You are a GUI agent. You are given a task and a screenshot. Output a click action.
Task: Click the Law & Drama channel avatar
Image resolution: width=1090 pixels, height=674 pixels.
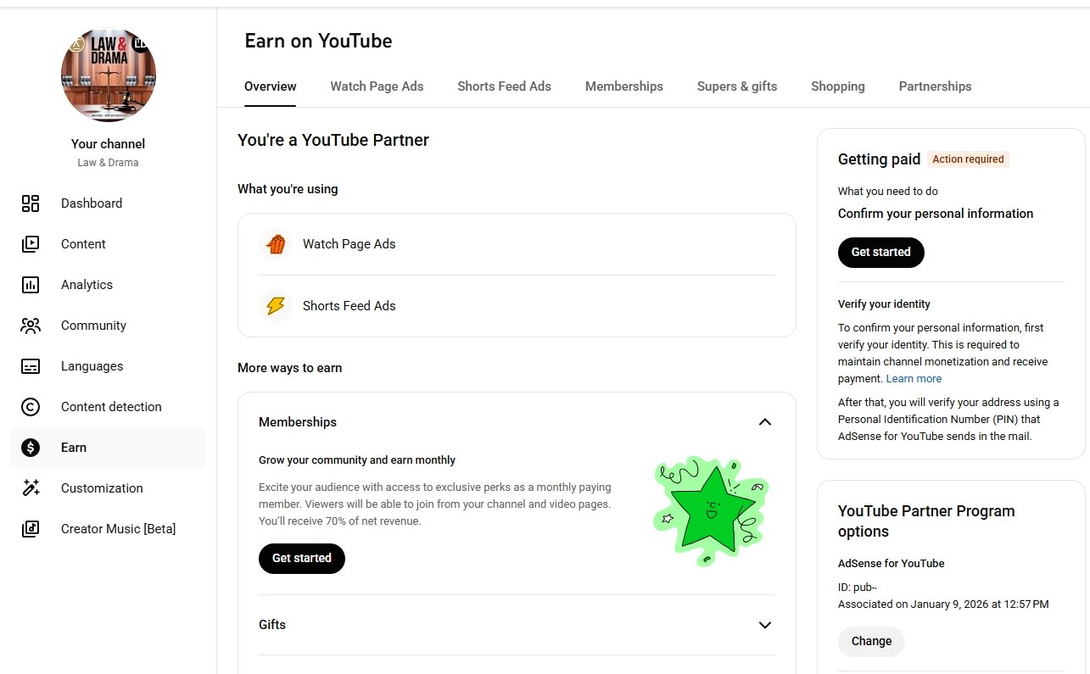(109, 75)
